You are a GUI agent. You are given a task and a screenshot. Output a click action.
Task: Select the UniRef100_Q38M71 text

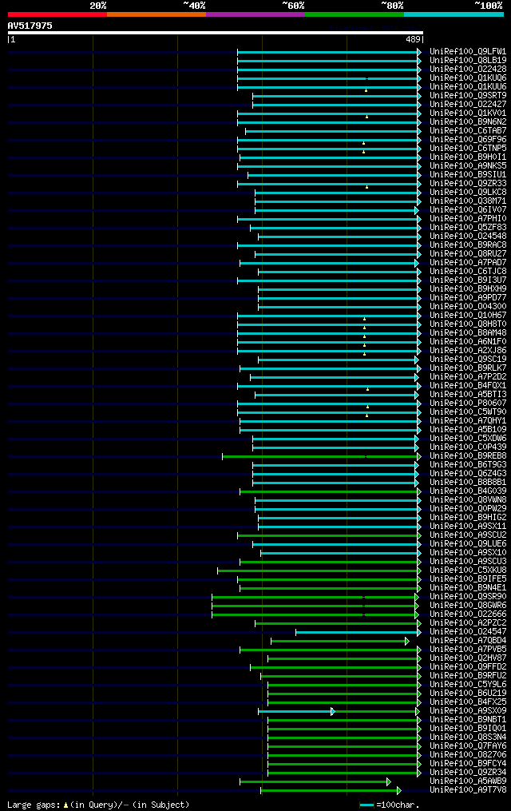pyautogui.click(x=468, y=201)
